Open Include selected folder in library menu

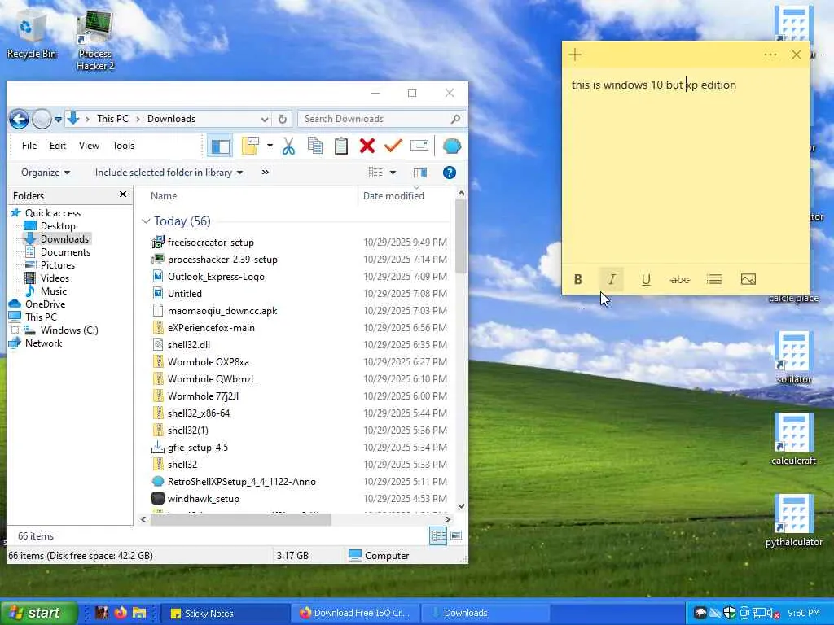coord(169,173)
